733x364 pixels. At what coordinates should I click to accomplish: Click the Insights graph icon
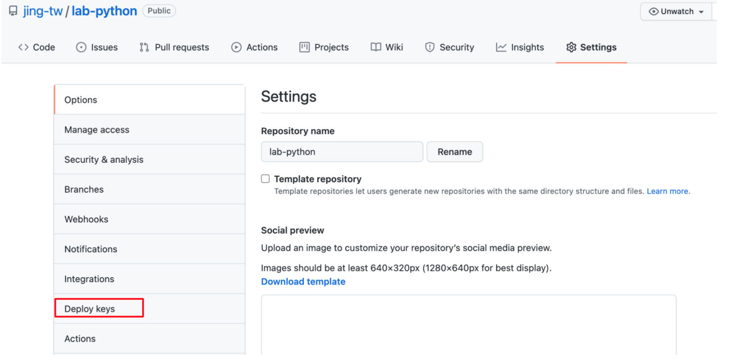501,47
